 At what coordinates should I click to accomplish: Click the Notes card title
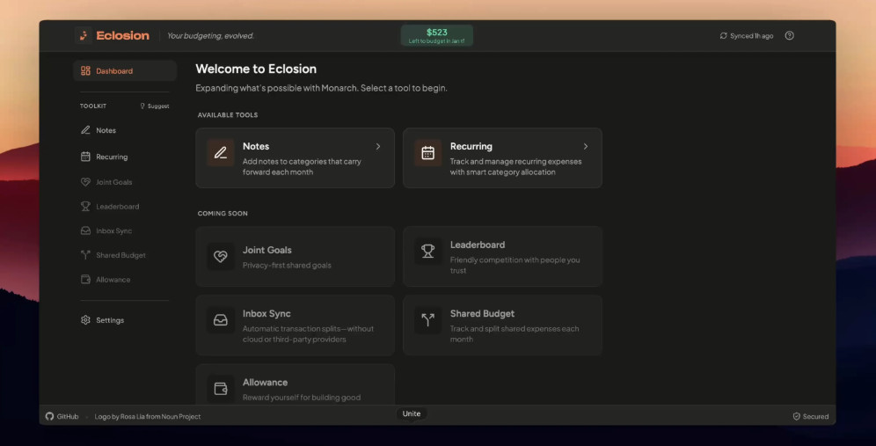(x=256, y=146)
